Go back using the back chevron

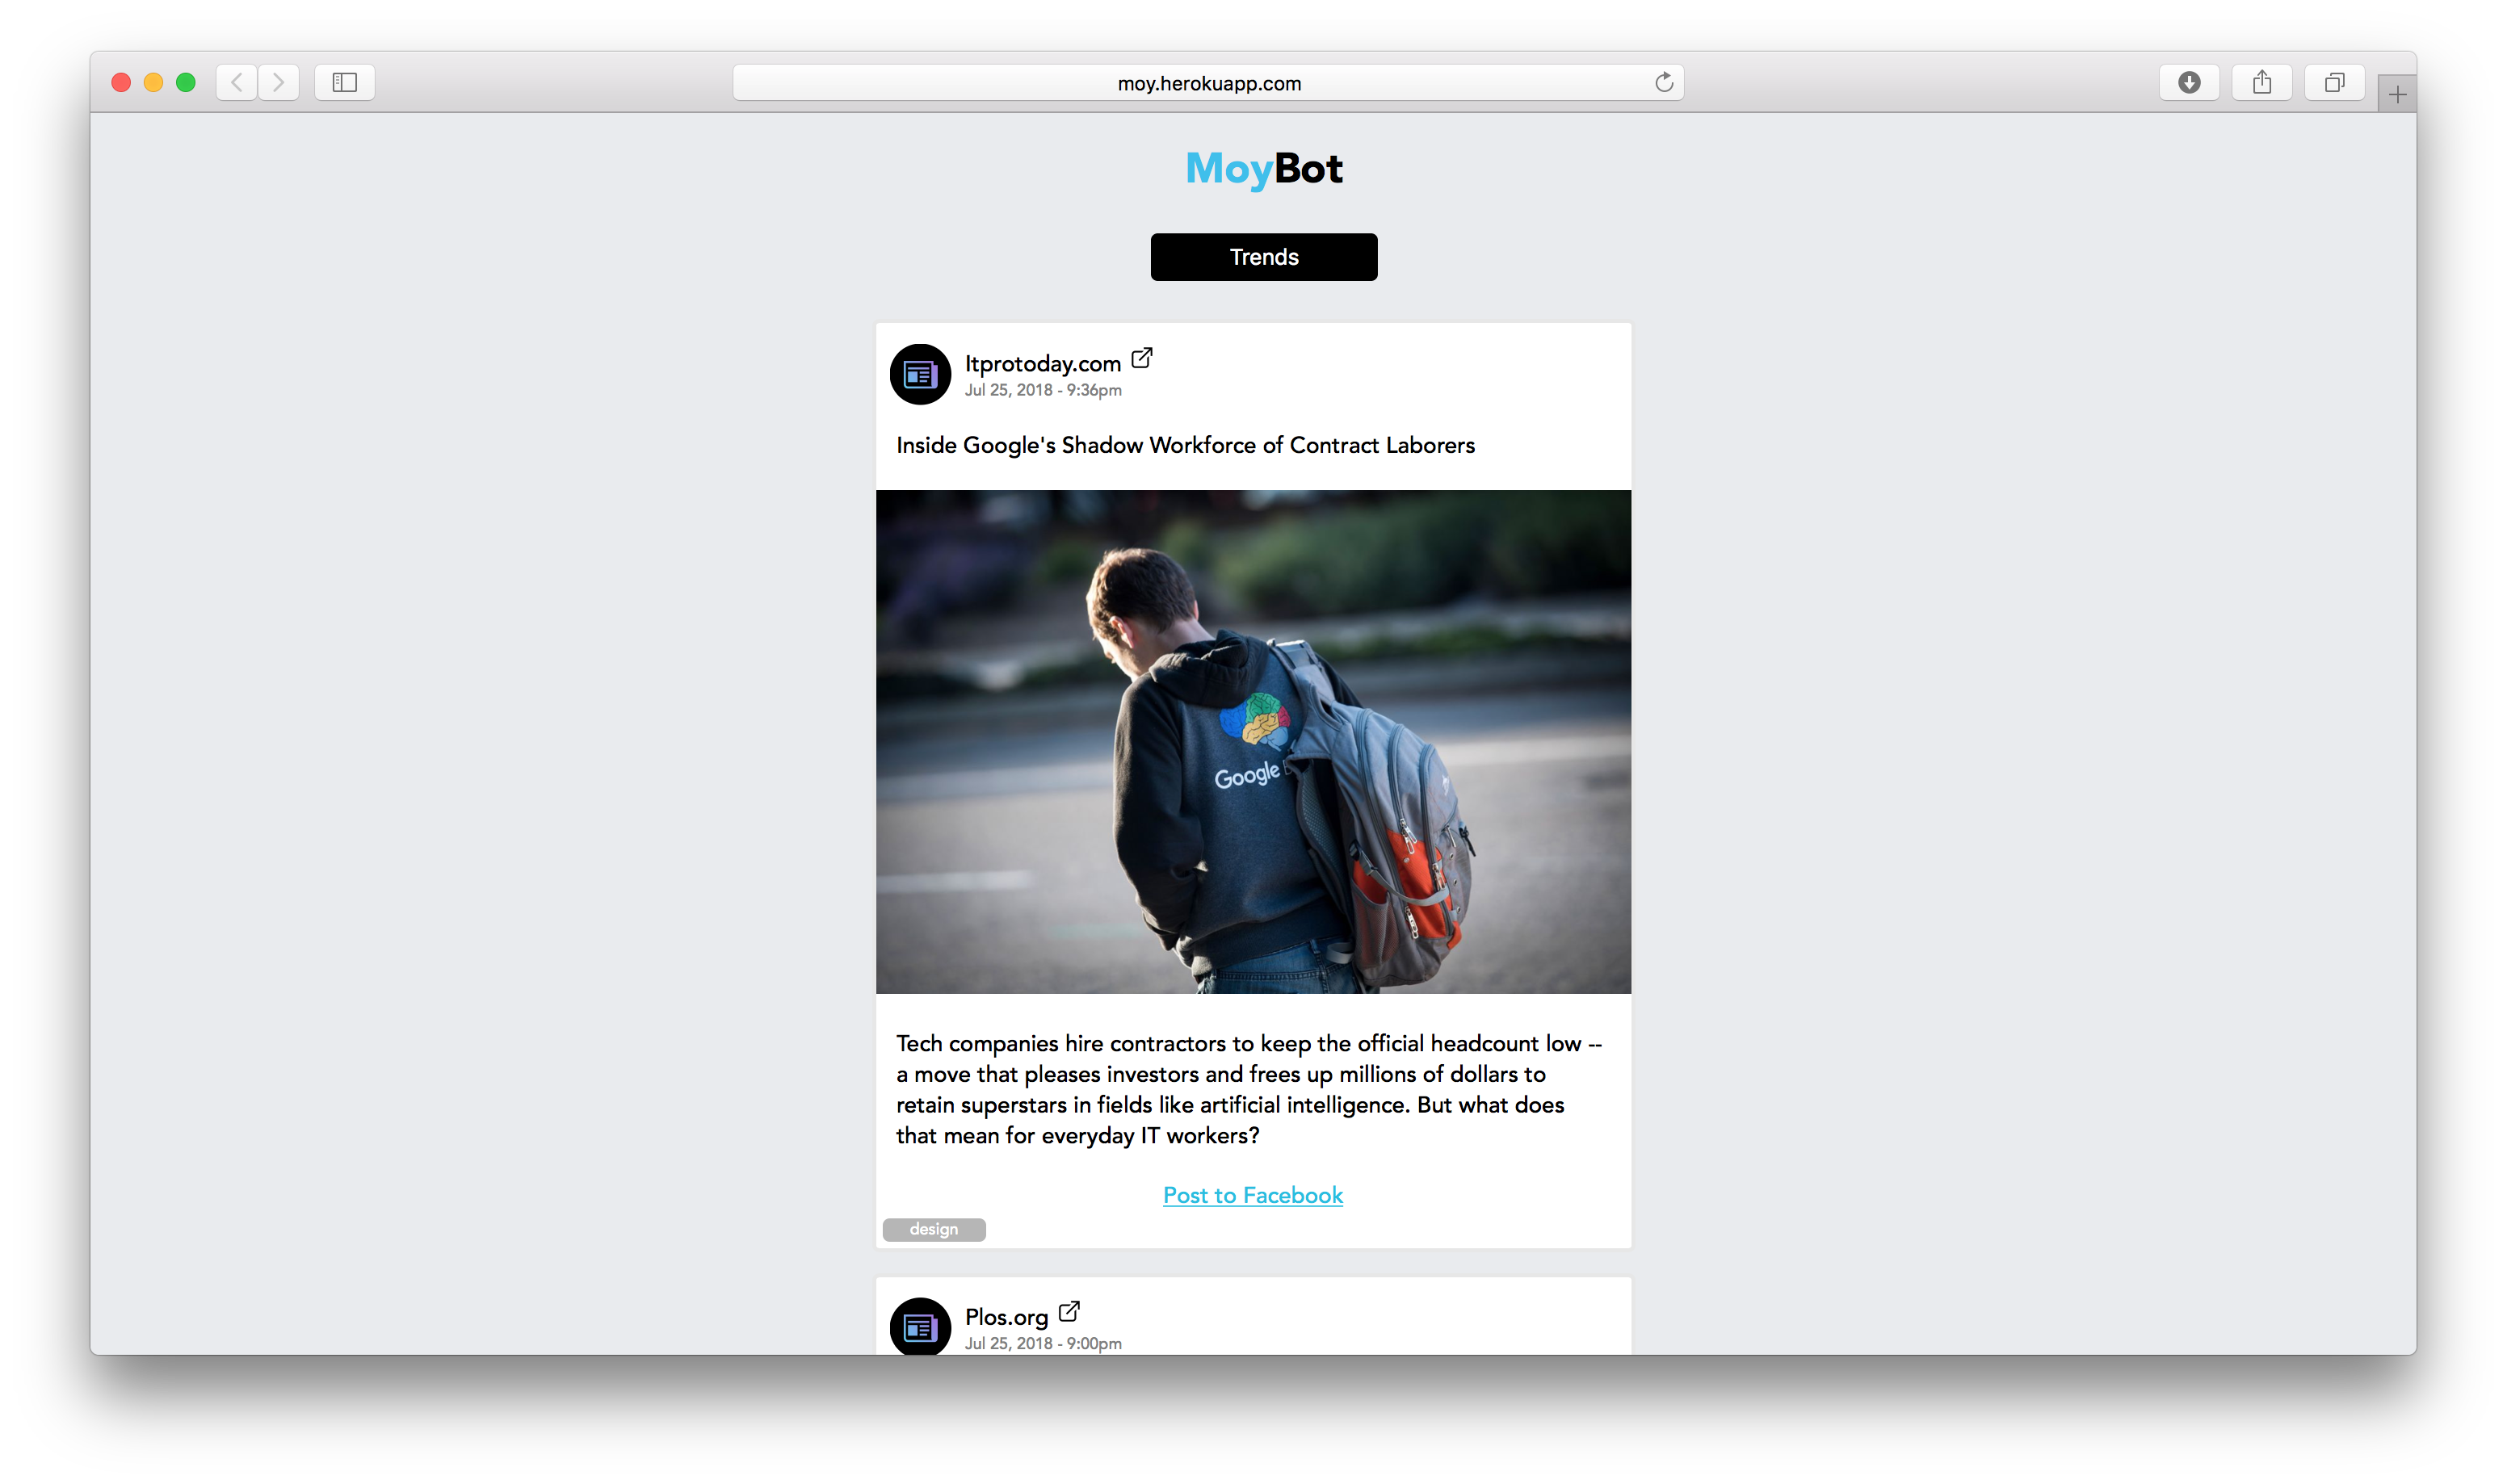pyautogui.click(x=236, y=82)
